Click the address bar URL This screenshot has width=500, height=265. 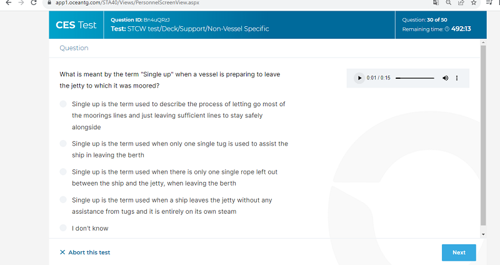[x=127, y=2]
